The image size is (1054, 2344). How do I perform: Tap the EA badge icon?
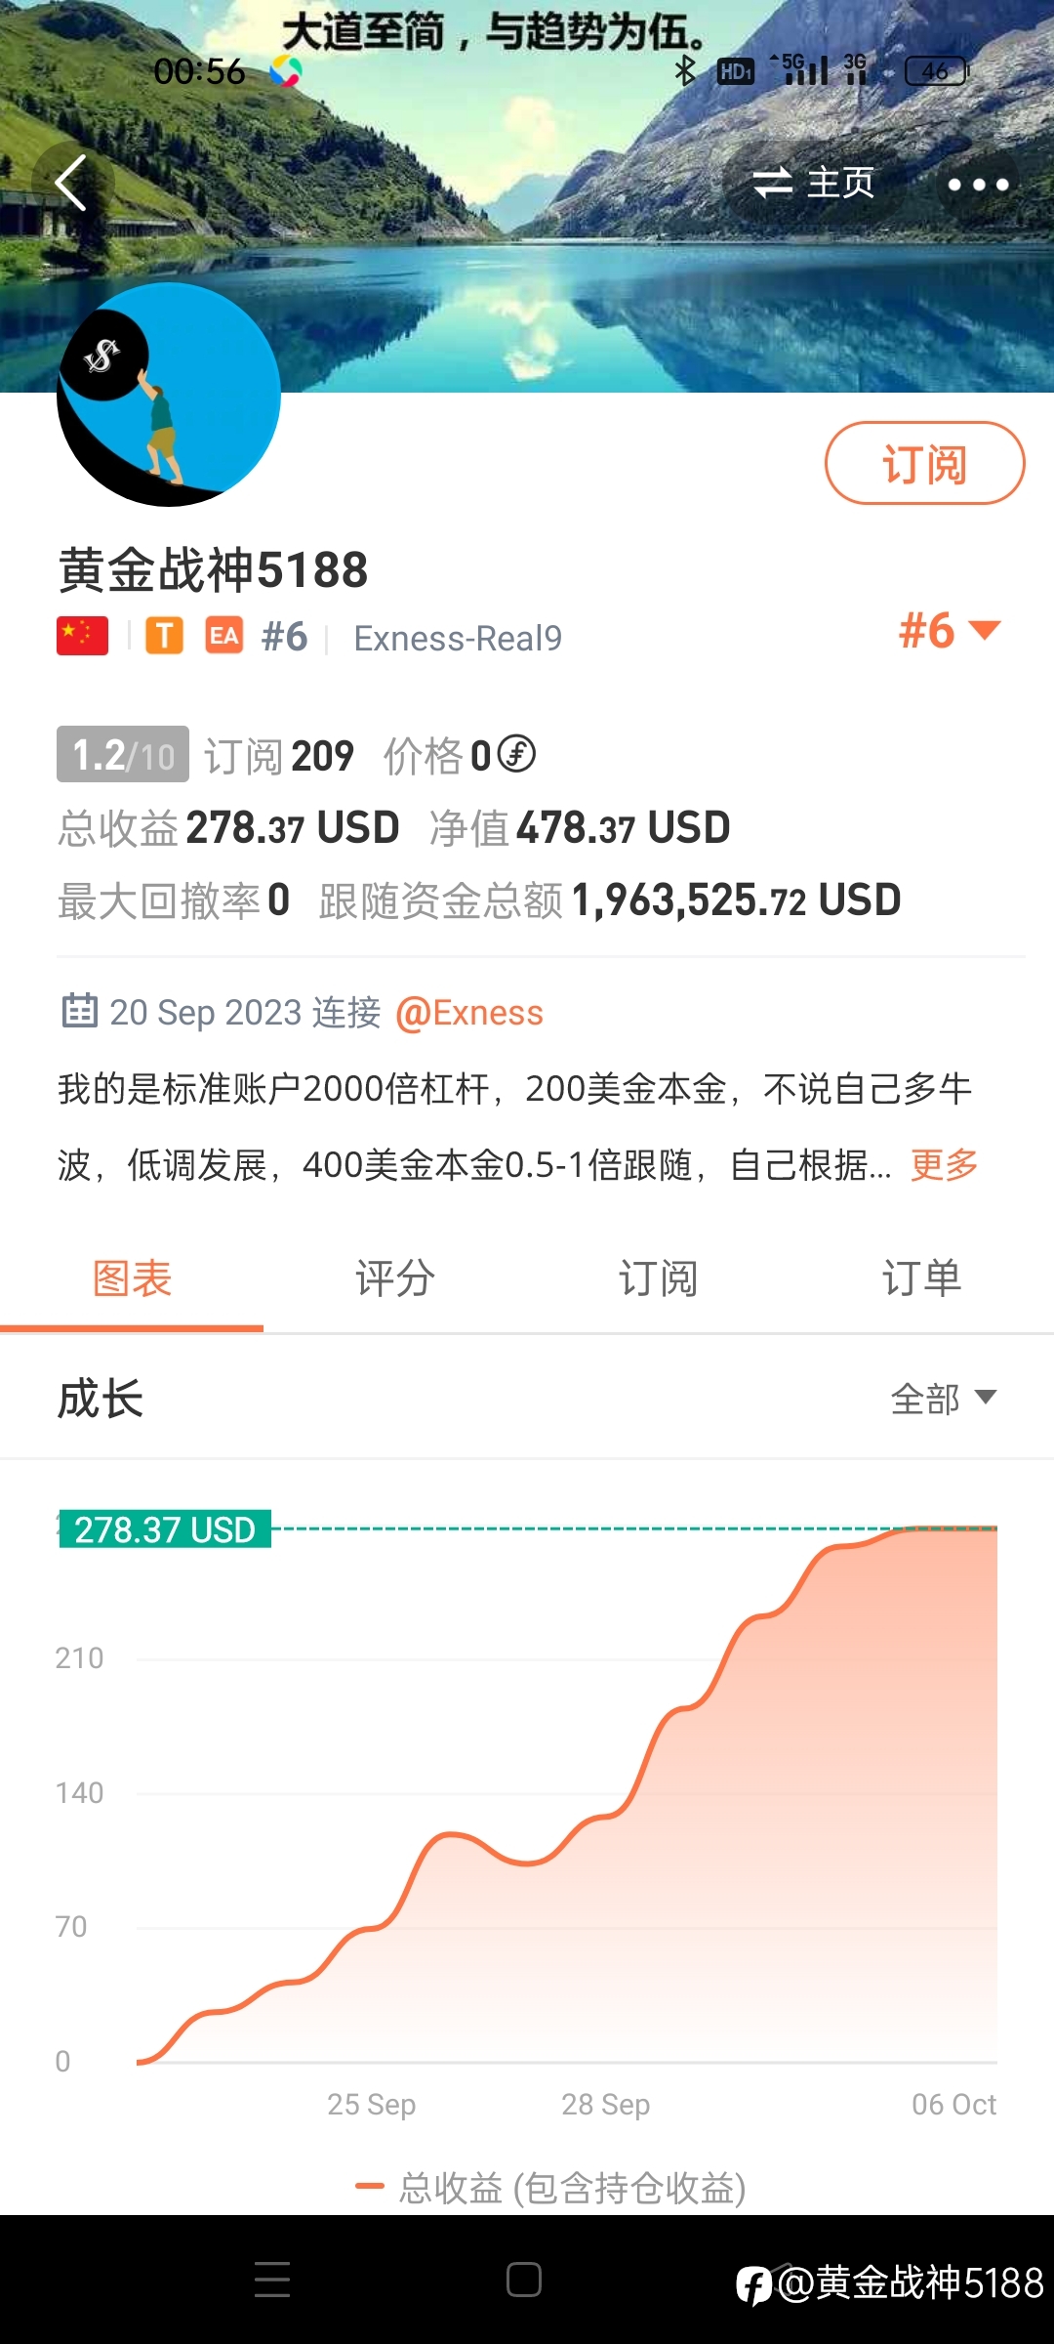224,636
